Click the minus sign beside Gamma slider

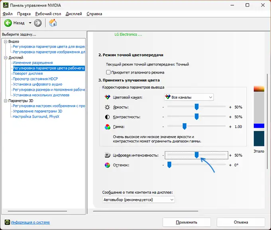coord(163,127)
